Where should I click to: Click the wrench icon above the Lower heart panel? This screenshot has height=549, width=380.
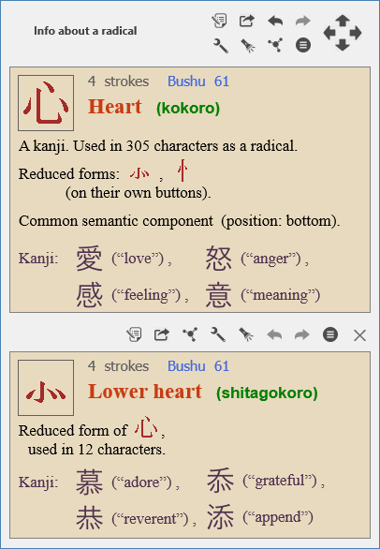[218, 334]
